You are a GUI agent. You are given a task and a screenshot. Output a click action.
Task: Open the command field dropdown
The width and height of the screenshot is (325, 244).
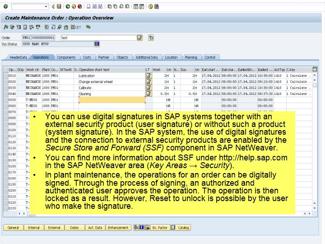pyautogui.click(x=46, y=7)
